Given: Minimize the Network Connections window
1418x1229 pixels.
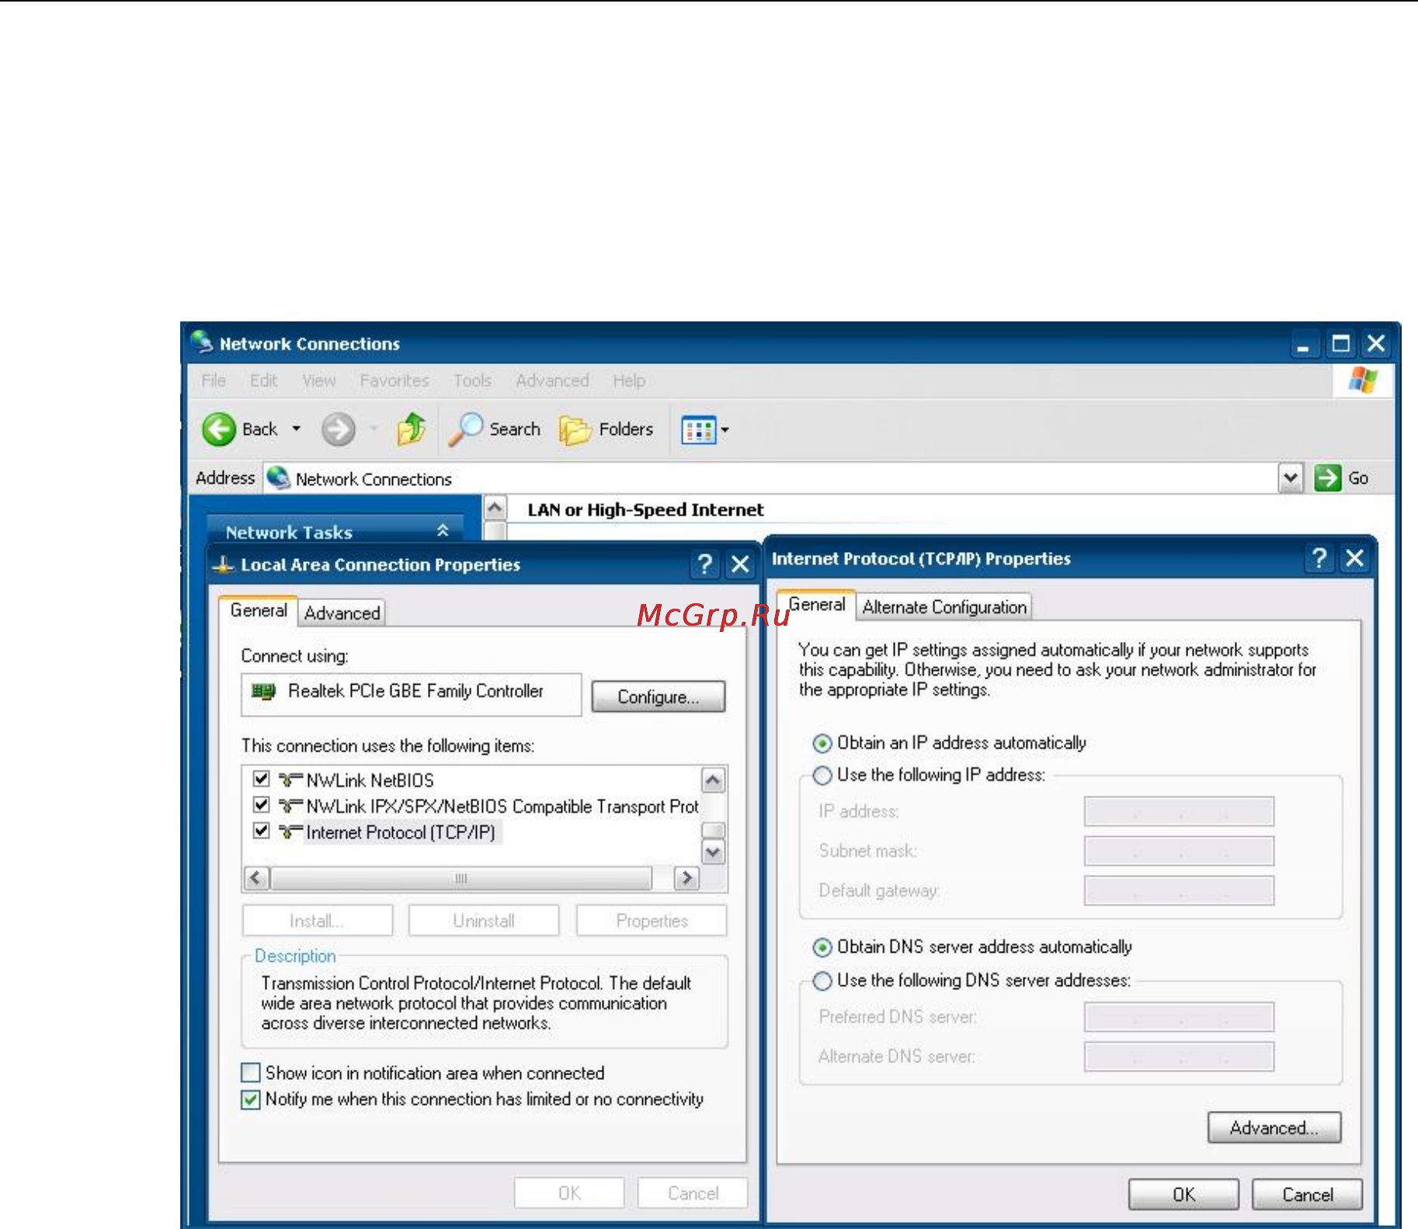Looking at the screenshot, I should (1303, 343).
